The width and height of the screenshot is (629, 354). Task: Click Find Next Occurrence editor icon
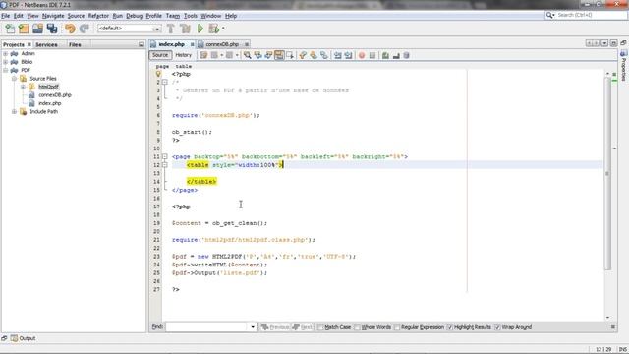tap(268, 55)
